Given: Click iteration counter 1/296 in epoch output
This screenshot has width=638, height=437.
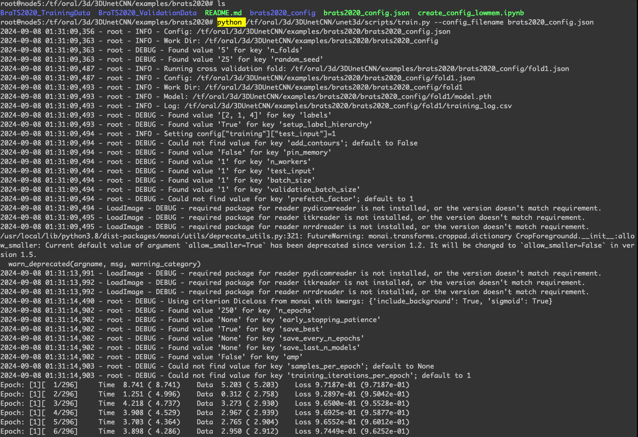Looking at the screenshot, I should pyautogui.click(x=64, y=385).
